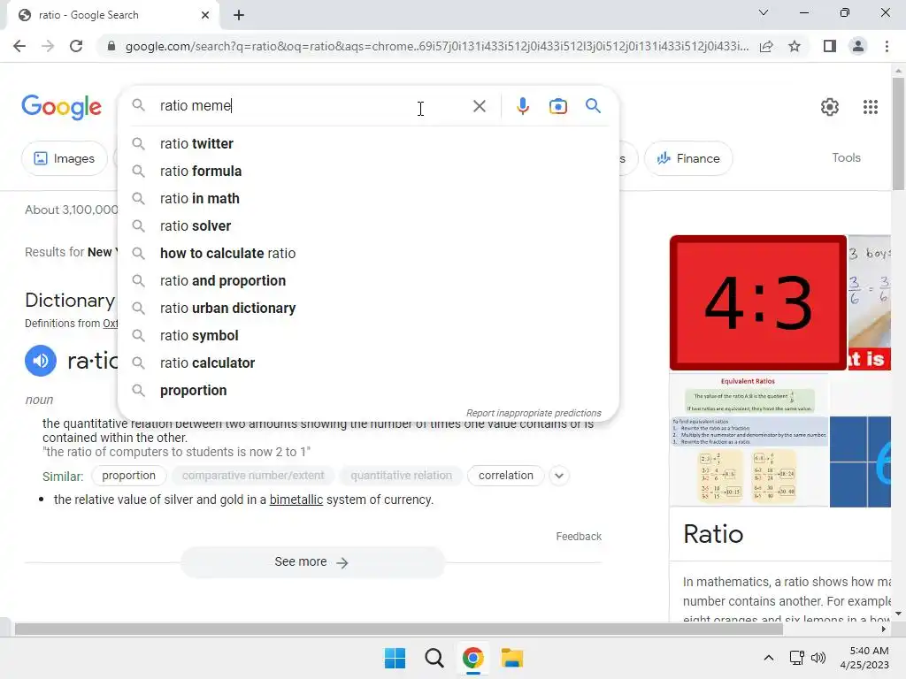The image size is (906, 679).
Task: Click the browser address bar URL
Action: [x=437, y=46]
